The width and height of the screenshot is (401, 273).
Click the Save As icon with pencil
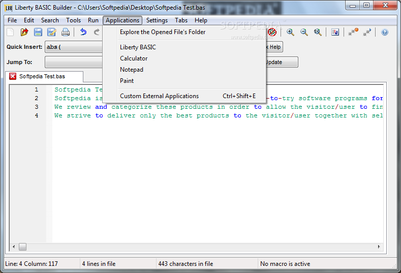point(52,32)
